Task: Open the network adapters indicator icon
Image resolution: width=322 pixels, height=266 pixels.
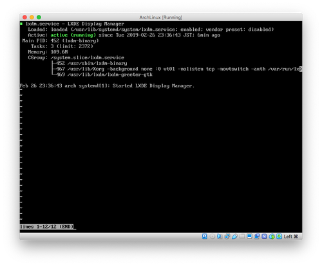Action: click(x=227, y=236)
